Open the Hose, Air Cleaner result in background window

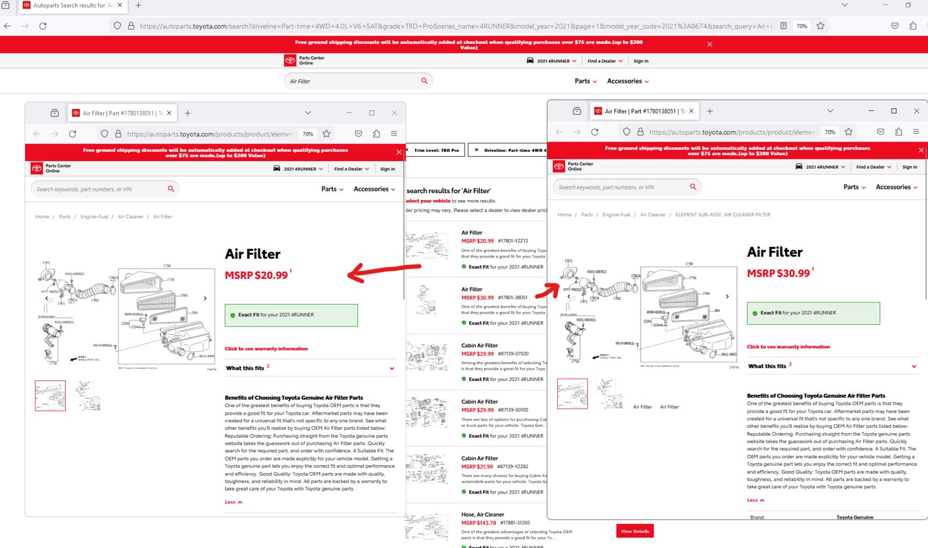(483, 514)
